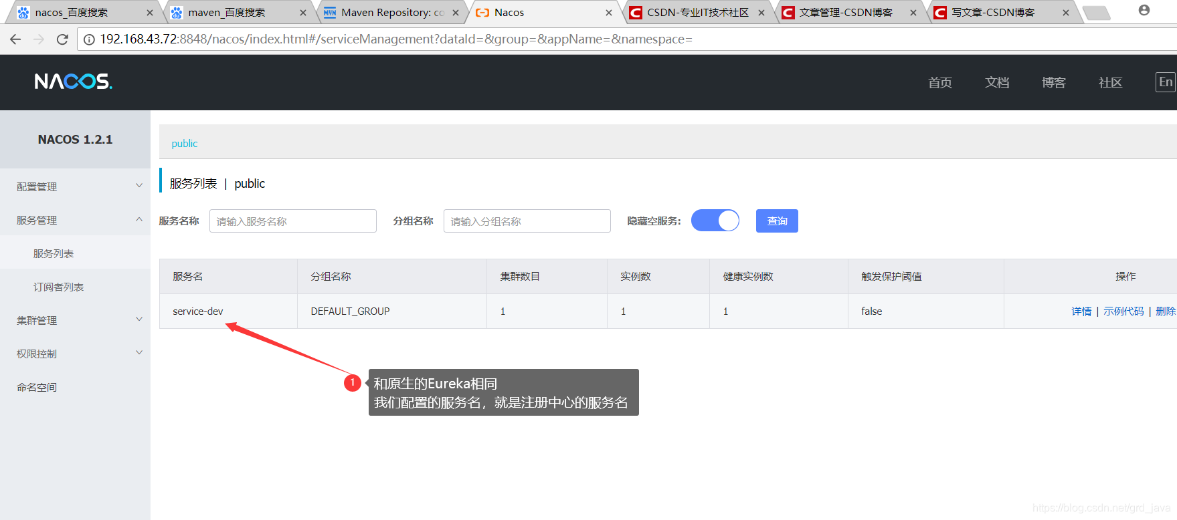The image size is (1177, 520).
Task: Expand 权限控制 sidebar menu
Action: coord(75,354)
